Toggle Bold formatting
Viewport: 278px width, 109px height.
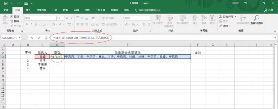(27, 24)
